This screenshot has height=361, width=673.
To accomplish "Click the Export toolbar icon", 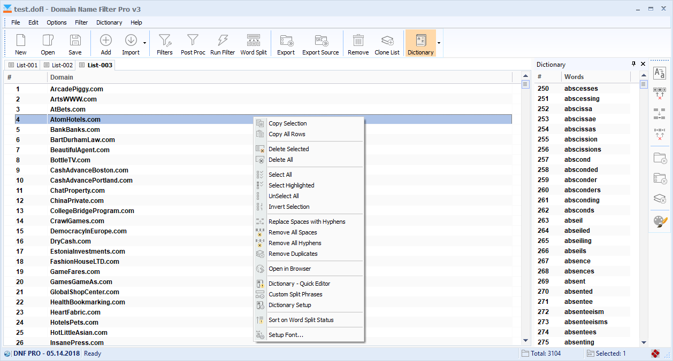I will [286, 43].
